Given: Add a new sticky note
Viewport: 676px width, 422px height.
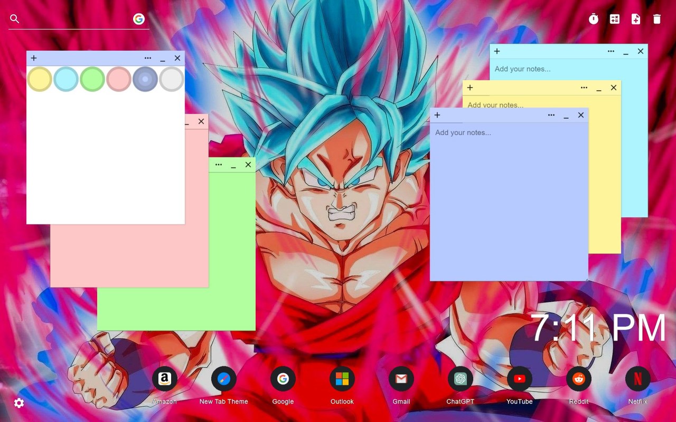Looking at the screenshot, I should tap(636, 19).
